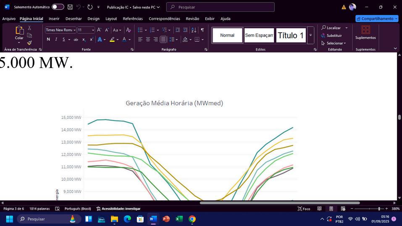Switch to the Inserir tab

pos(54,19)
